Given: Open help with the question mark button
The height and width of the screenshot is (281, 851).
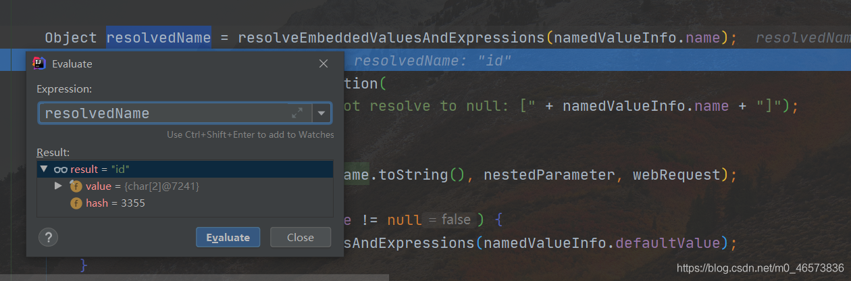Looking at the screenshot, I should point(49,237).
